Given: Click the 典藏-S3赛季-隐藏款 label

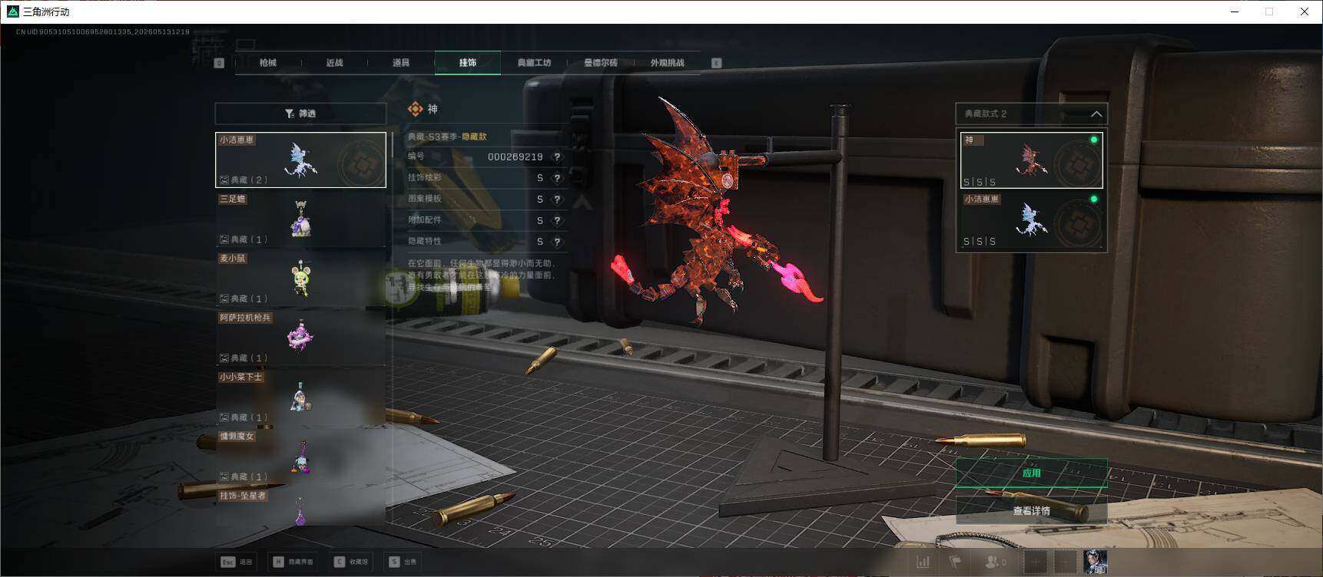Looking at the screenshot, I should 447,137.
